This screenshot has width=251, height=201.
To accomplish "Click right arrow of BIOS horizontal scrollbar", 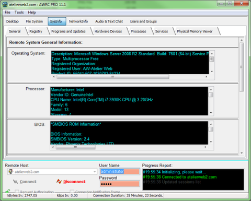I will coord(206,147).
